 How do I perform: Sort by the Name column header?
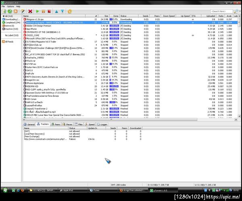coord(54,16)
